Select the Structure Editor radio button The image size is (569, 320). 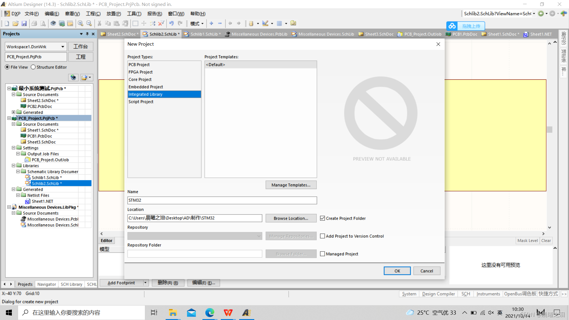coord(33,67)
